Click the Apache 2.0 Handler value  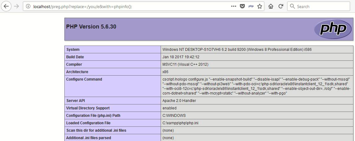[179, 101]
